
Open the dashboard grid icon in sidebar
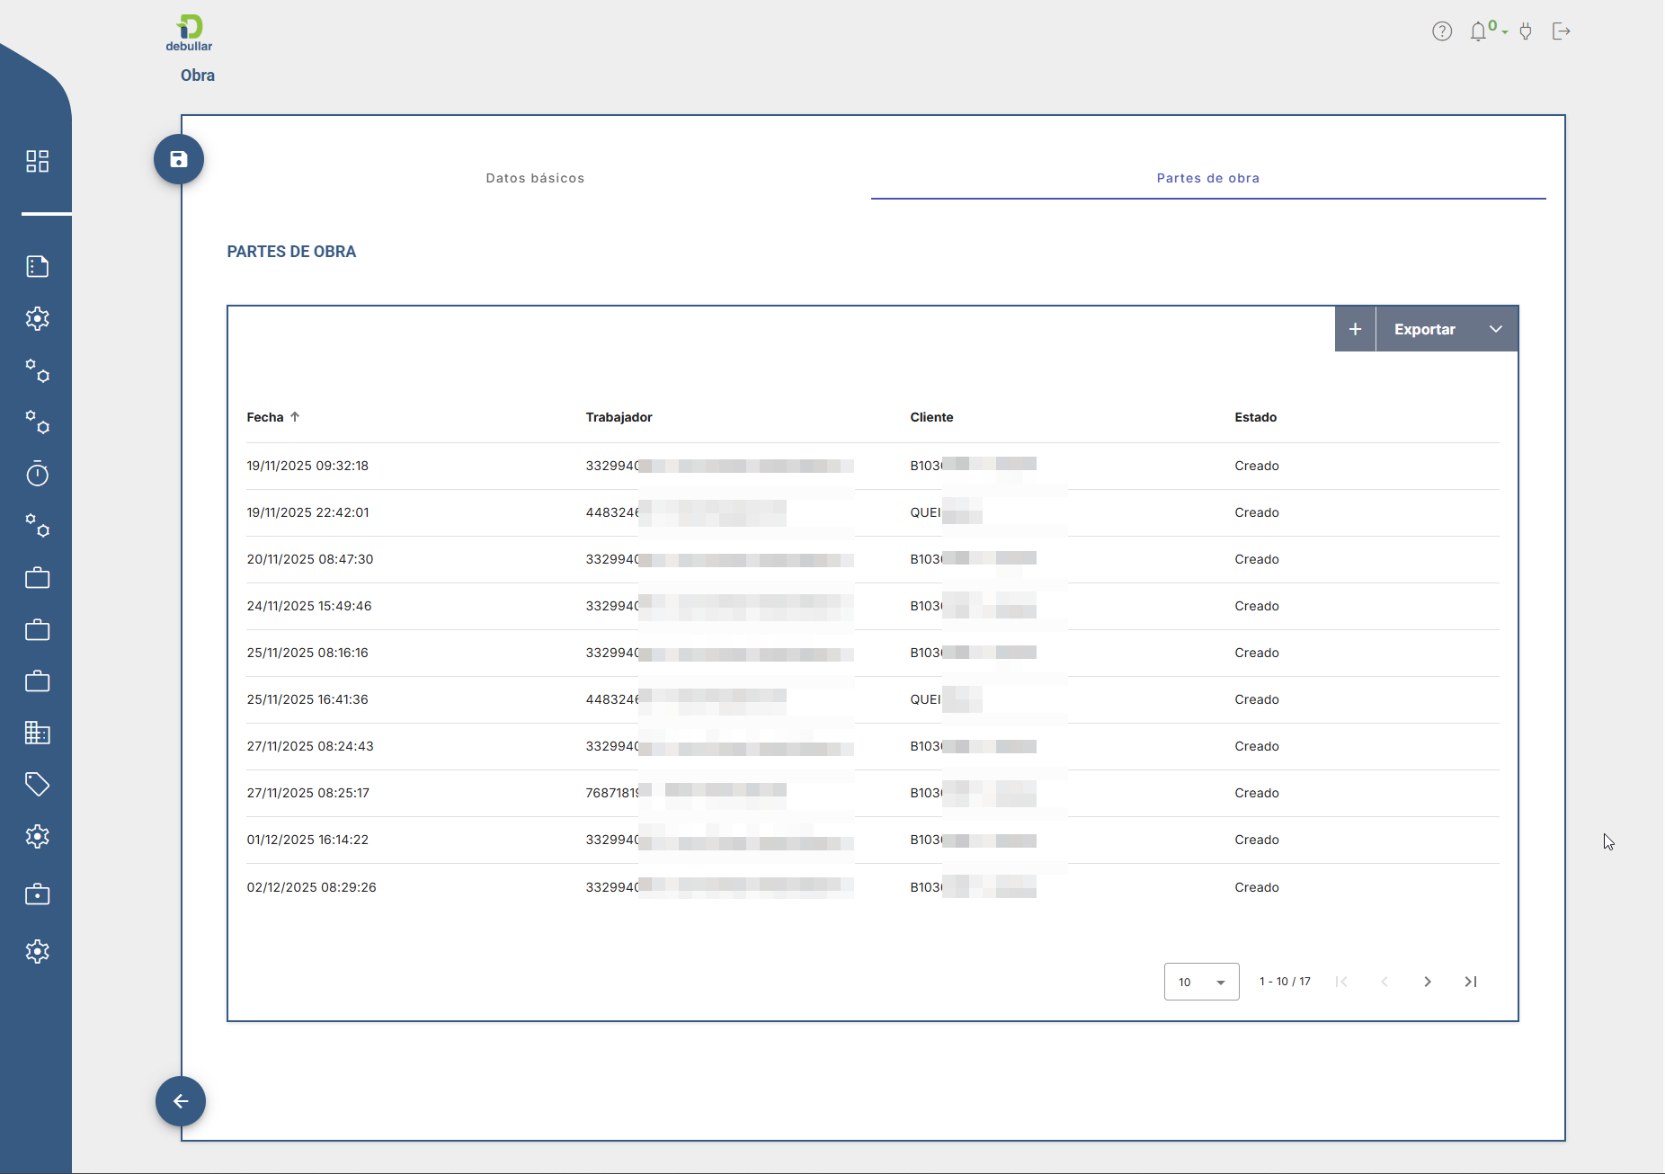(x=38, y=161)
